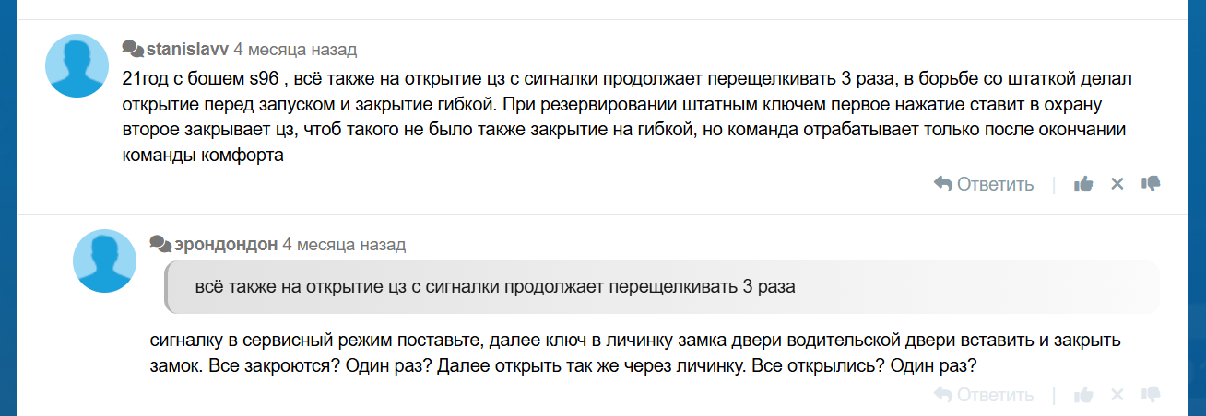Click the X icon on эрондондон's reply

click(1117, 395)
